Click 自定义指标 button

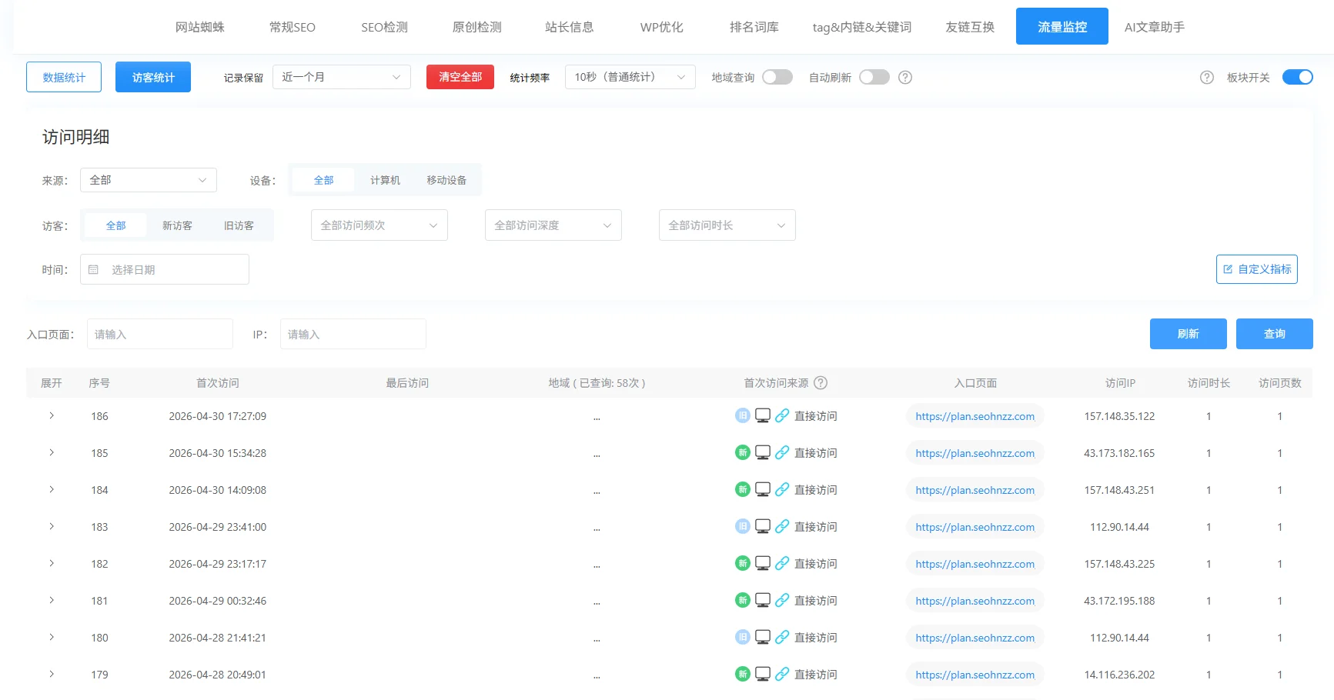click(1257, 269)
